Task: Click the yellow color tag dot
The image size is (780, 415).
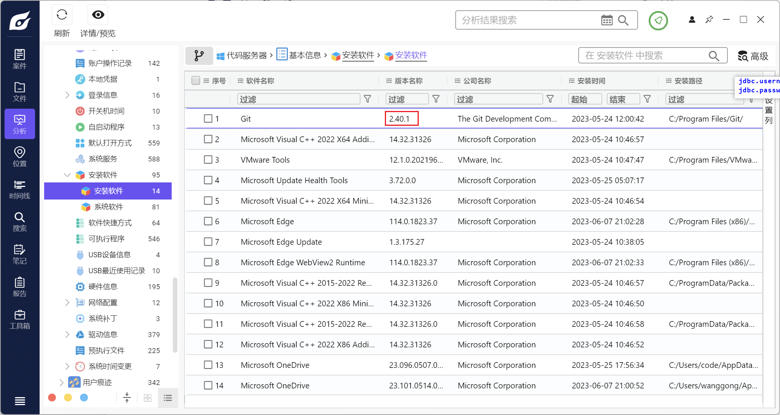Action: point(68,398)
